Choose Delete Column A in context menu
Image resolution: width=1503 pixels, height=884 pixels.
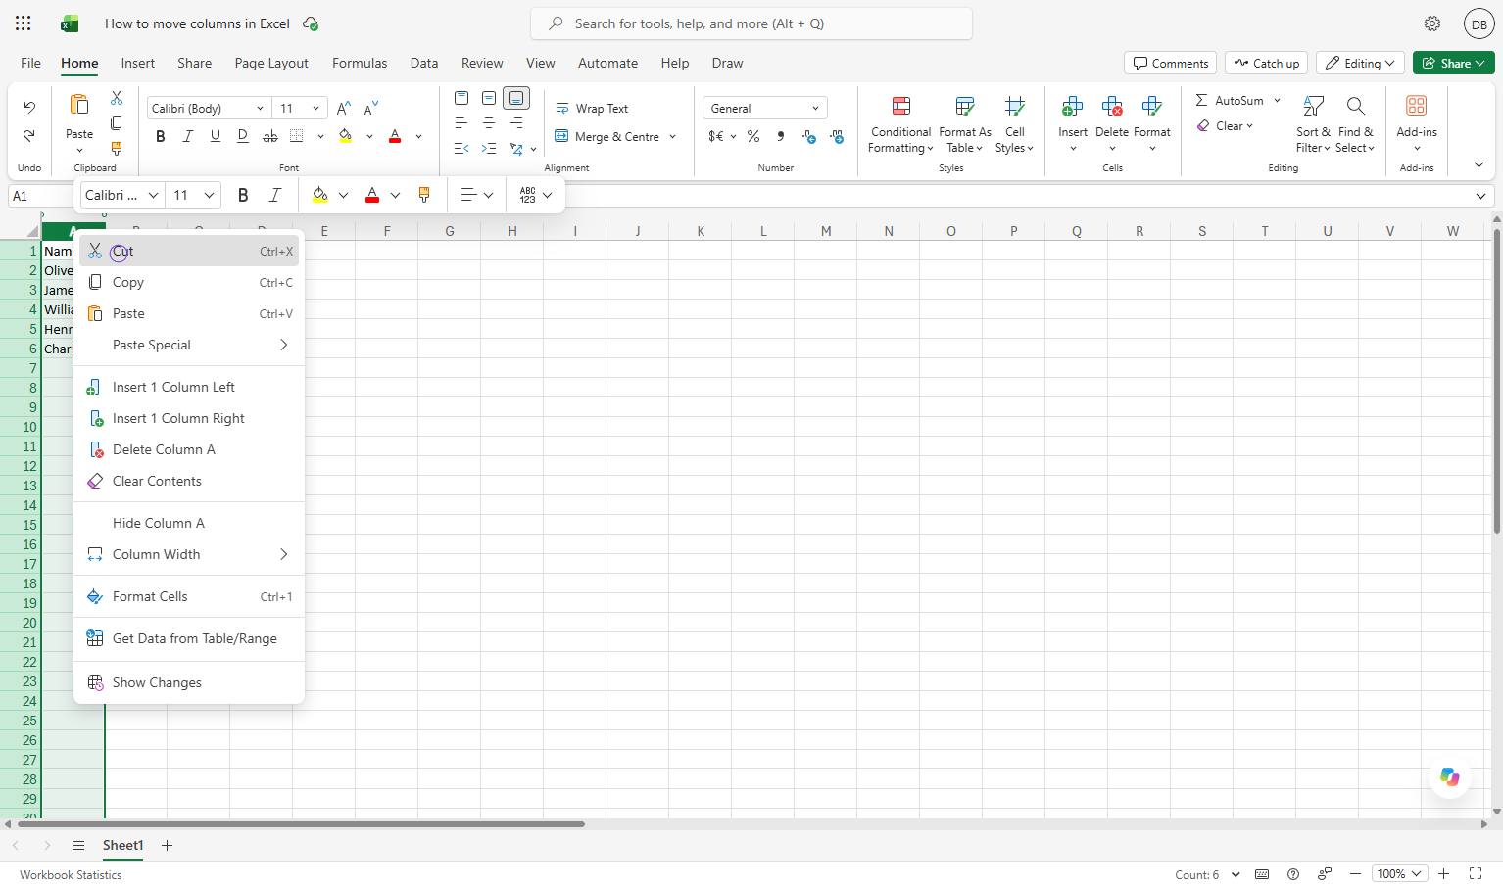[189, 449]
